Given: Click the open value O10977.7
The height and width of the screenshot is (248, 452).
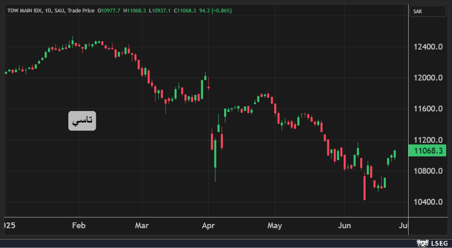Looking at the screenshot, I should [x=109, y=11].
